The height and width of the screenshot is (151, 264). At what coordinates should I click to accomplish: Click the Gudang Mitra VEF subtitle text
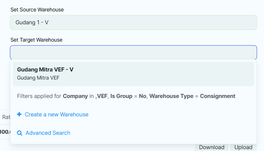click(x=38, y=78)
